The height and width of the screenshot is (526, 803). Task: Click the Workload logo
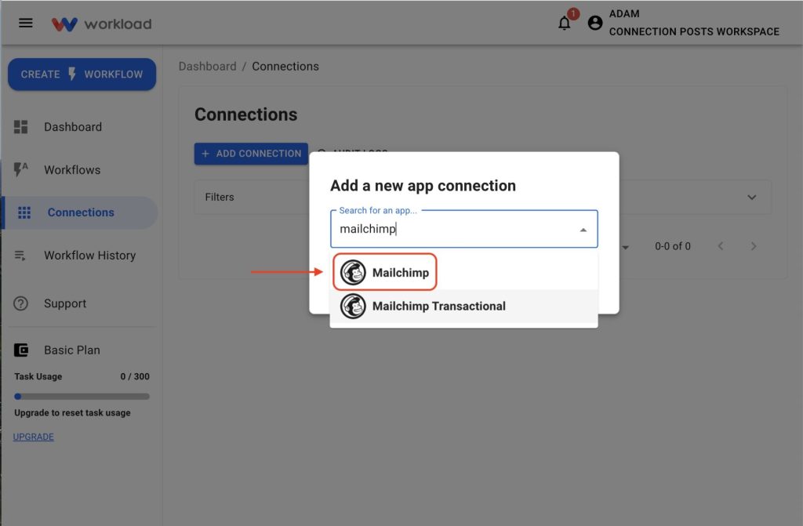(101, 24)
